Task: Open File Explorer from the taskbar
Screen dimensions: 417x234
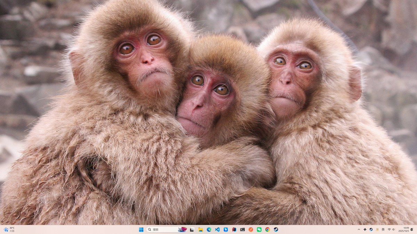Action: 201,229
